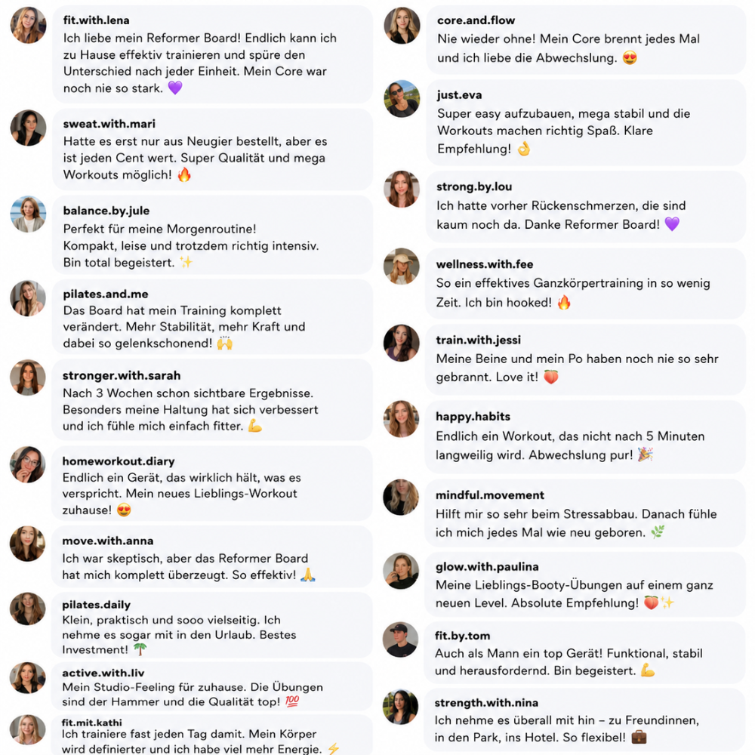This screenshot has width=755, height=755.
Task: Click the purple heart emoji in fit.with.lena's comment
Action: [x=175, y=88]
